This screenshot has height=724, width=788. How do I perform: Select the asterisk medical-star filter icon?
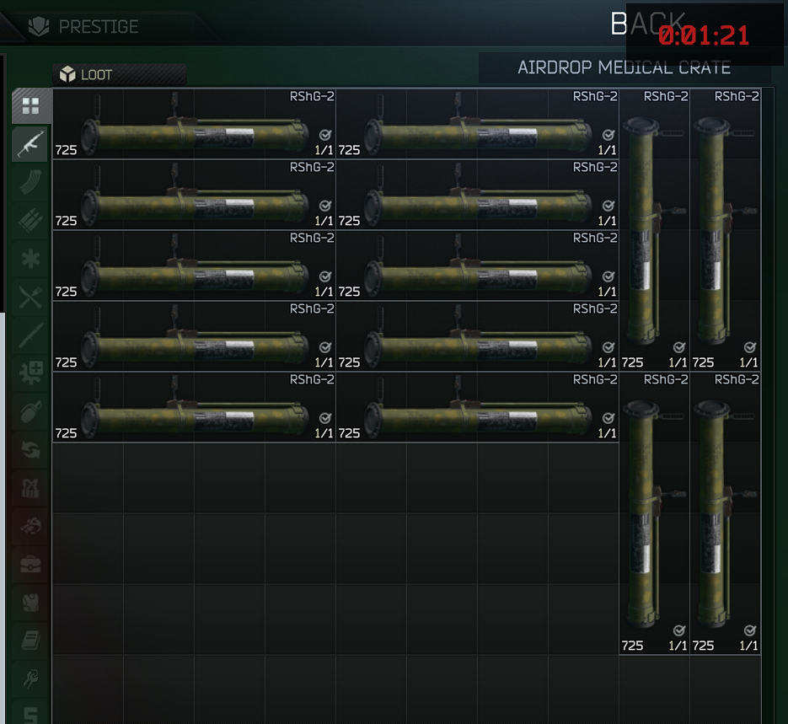30,259
